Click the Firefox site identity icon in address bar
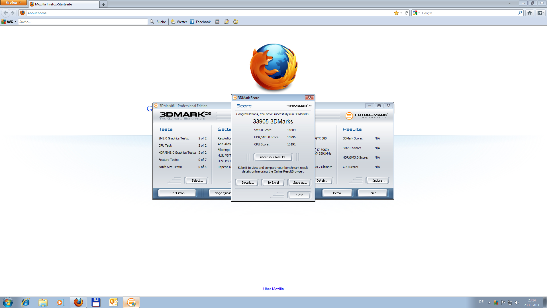The image size is (547, 308). (x=23, y=13)
